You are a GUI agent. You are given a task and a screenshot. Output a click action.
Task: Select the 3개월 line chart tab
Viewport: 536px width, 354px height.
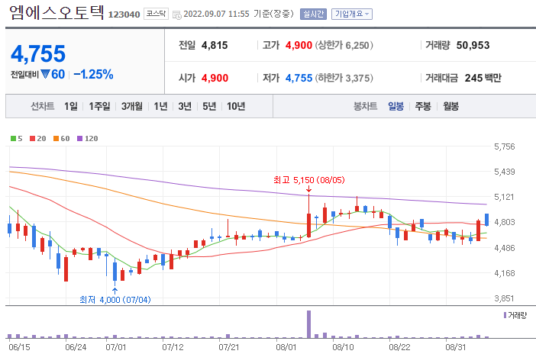[x=132, y=106]
